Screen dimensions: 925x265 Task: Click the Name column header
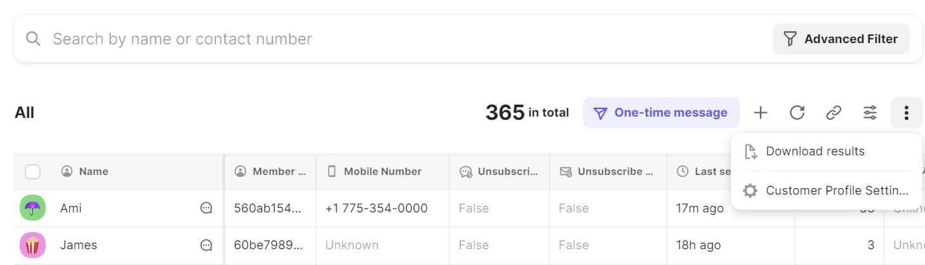(93, 171)
